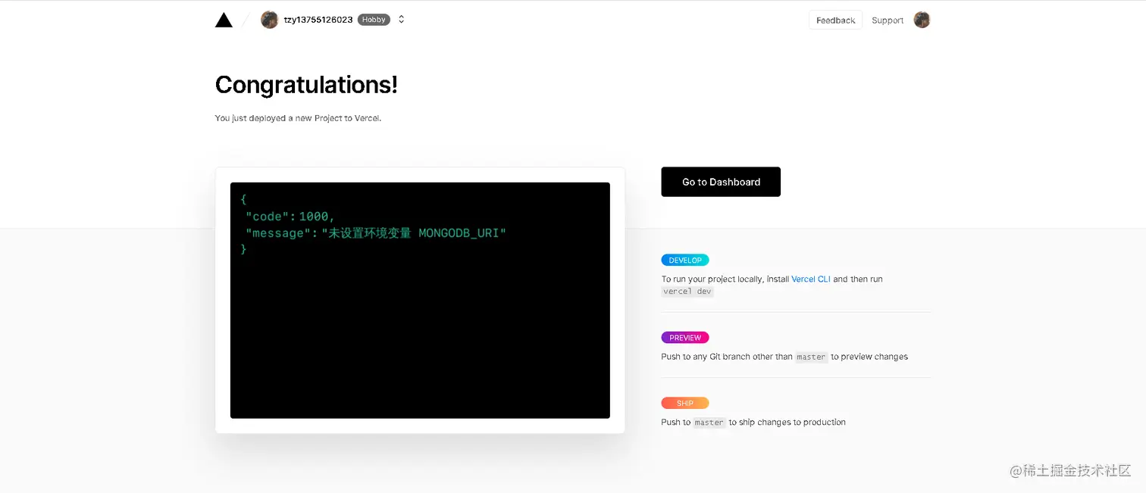1146x493 pixels.
Task: Click the Vercel triangle logo
Action: (224, 20)
